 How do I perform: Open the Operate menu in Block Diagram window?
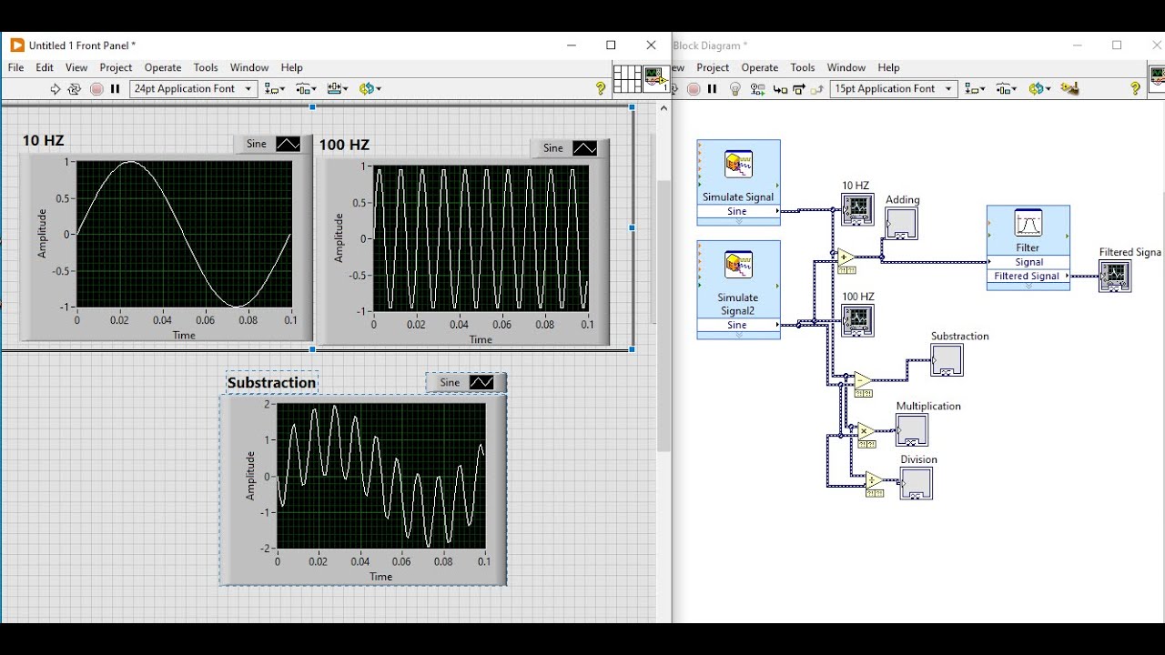pos(760,67)
